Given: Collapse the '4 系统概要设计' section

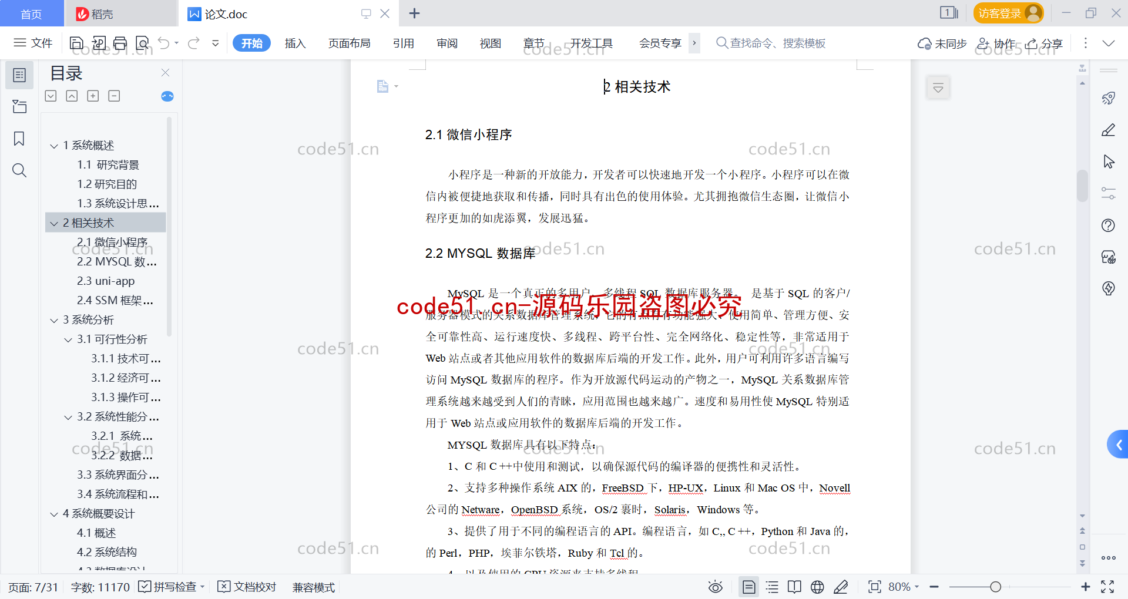Looking at the screenshot, I should tap(54, 514).
